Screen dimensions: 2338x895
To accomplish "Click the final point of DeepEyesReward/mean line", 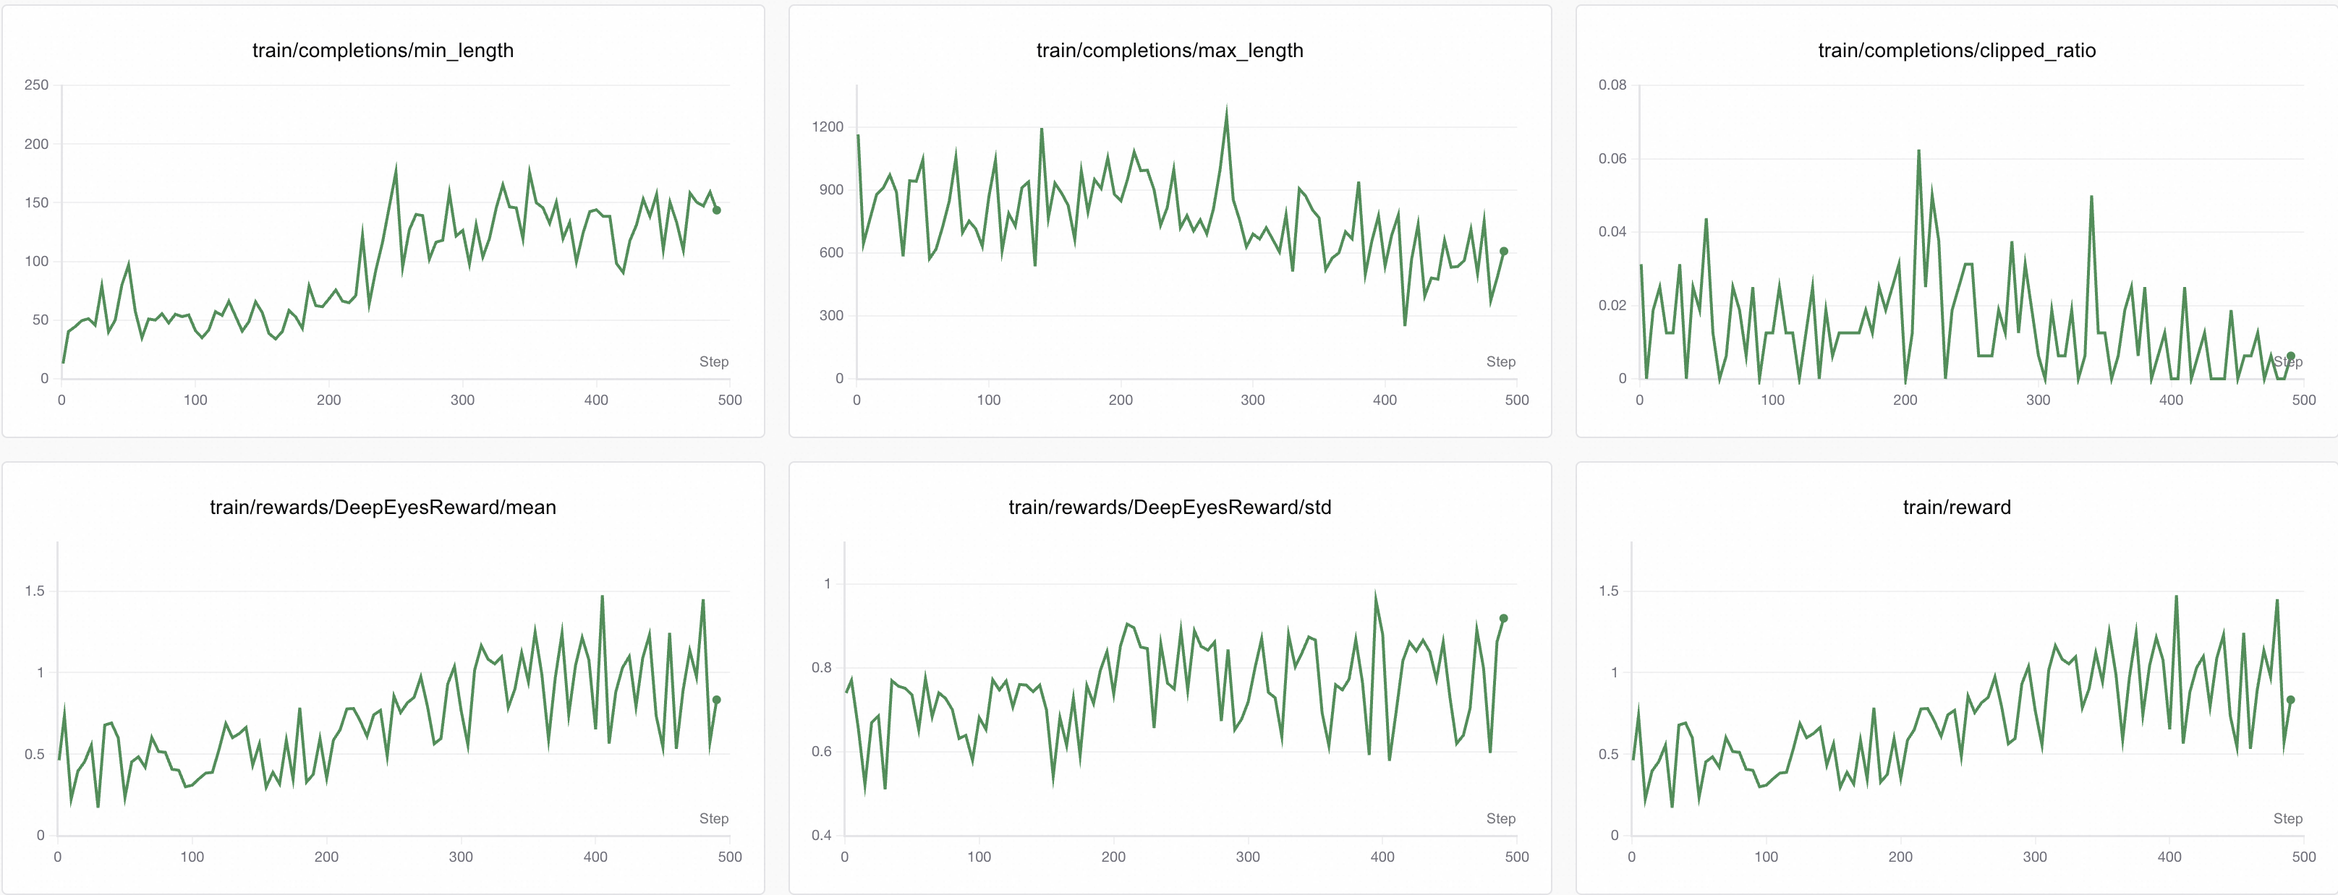I will tap(716, 700).
